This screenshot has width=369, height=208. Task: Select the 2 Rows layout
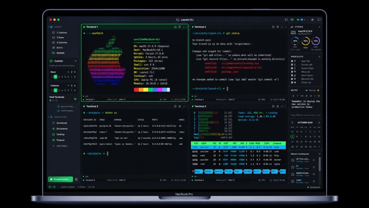[59, 37]
